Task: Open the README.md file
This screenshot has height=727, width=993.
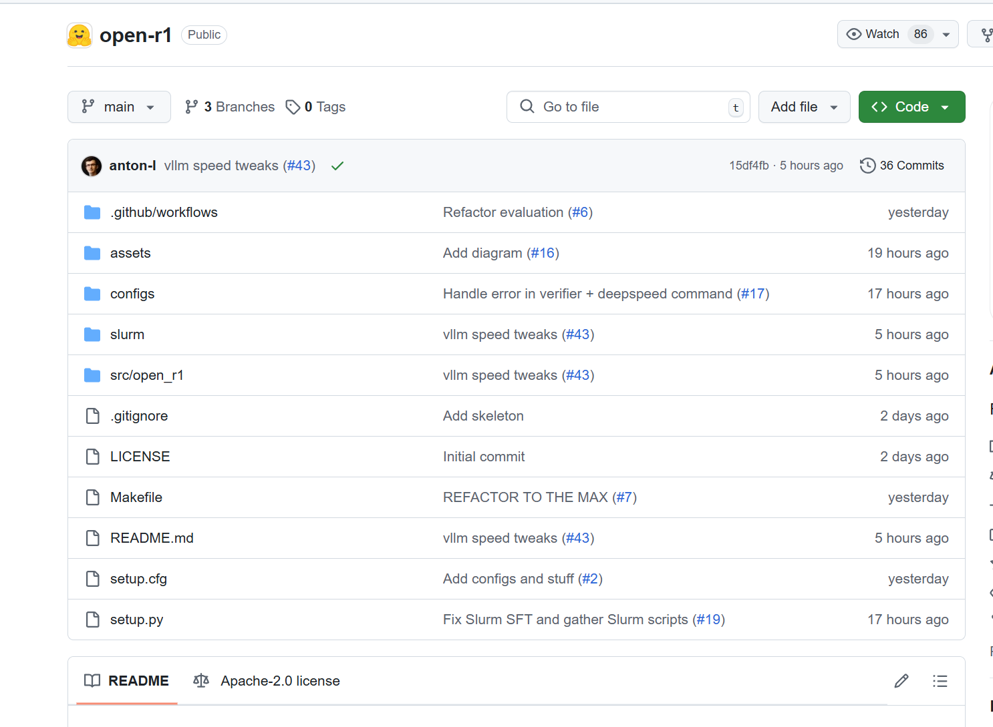Action: tap(152, 538)
